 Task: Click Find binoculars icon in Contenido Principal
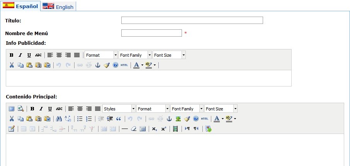pyautogui.click(x=59, y=119)
